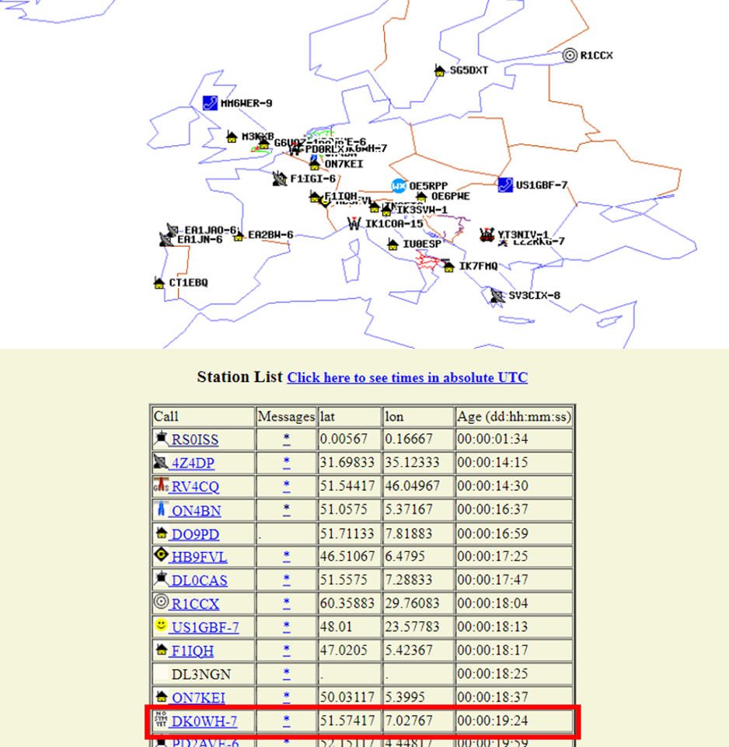Select the MM6WER-9 blue phone icon on map
This screenshot has width=729, height=747.
[x=210, y=103]
